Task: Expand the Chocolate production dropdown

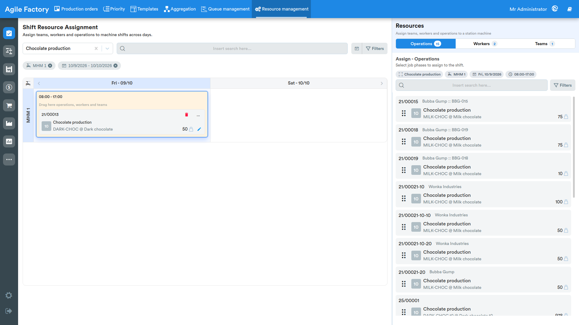Action: coord(107,48)
